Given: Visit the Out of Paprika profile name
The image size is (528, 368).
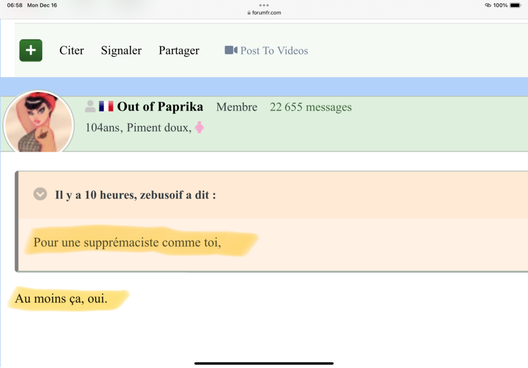Looking at the screenshot, I should (x=160, y=107).
